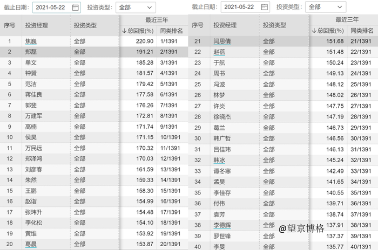Image resolution: width=378 pixels, height=250 pixels.
Task: Sort right table by 总回报(%) arrow
Action: [314, 31]
